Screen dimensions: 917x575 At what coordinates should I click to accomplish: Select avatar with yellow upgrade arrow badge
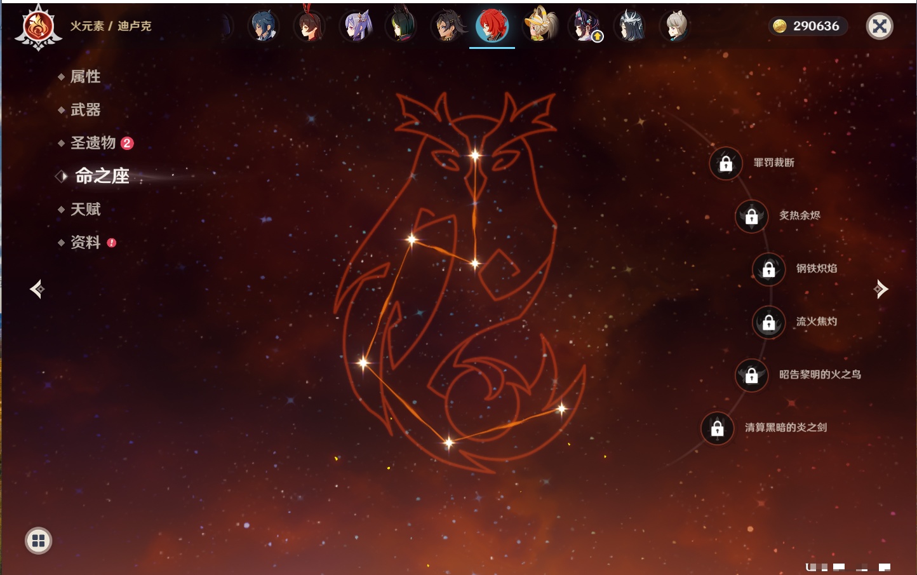[585, 27]
